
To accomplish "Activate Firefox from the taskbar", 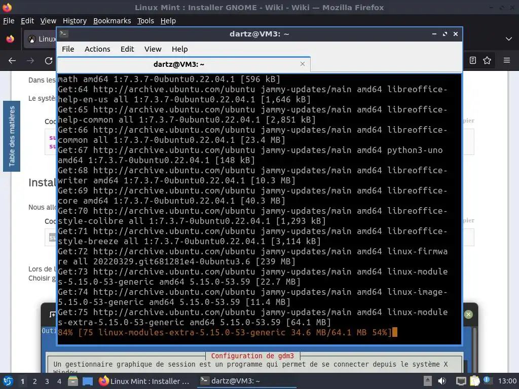I will (144, 381).
